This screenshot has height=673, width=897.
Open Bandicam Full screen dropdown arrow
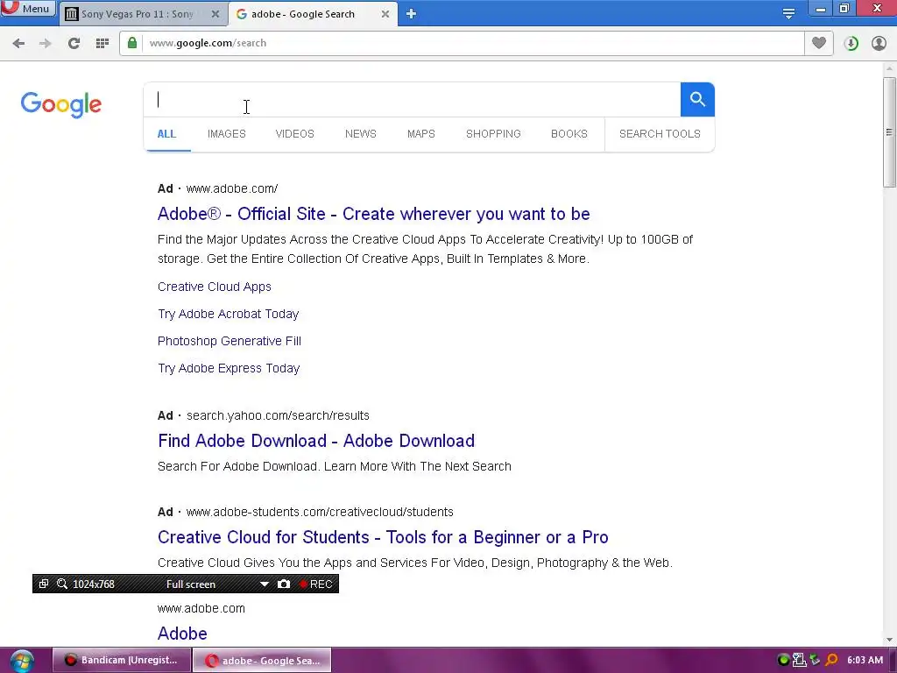265,584
